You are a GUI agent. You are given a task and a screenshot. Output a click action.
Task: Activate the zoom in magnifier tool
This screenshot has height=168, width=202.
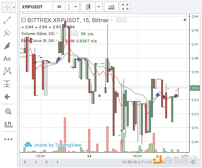coord(8,112)
